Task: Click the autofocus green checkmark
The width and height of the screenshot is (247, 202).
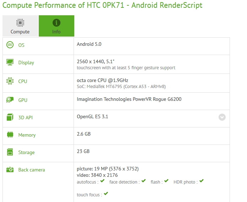Action: click(102, 181)
